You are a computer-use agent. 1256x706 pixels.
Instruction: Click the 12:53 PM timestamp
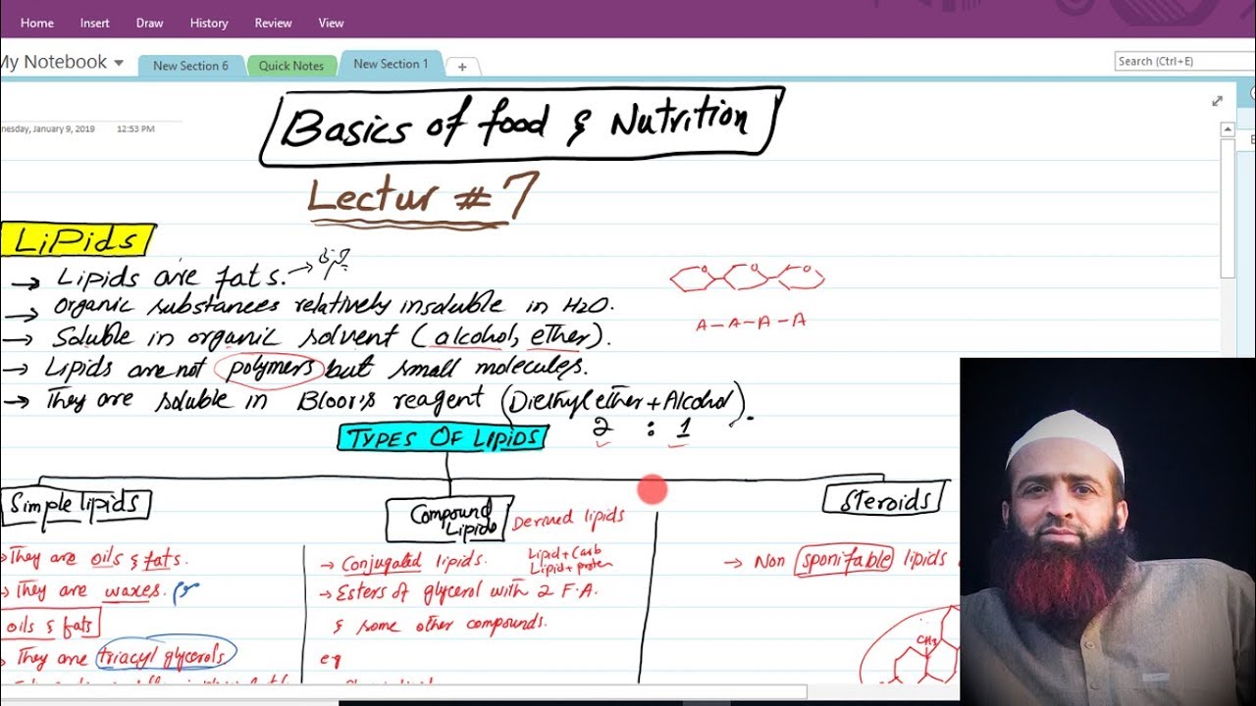point(135,128)
